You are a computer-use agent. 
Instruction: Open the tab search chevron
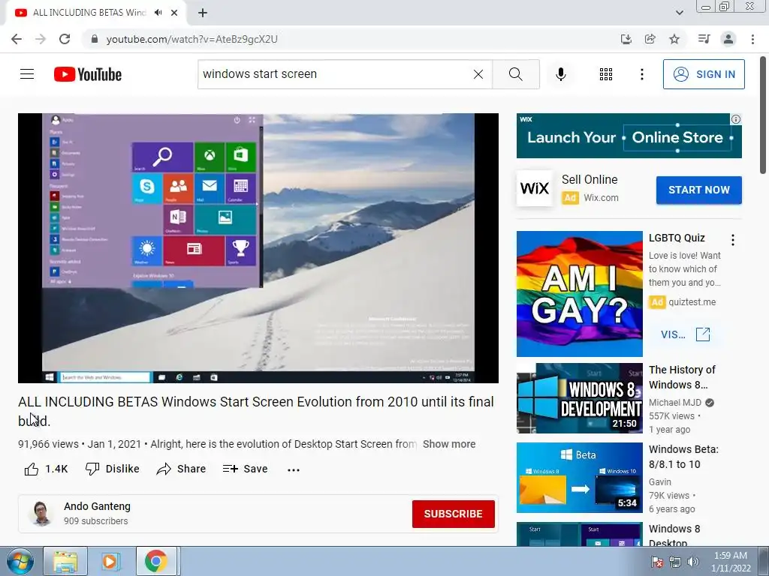click(x=679, y=13)
